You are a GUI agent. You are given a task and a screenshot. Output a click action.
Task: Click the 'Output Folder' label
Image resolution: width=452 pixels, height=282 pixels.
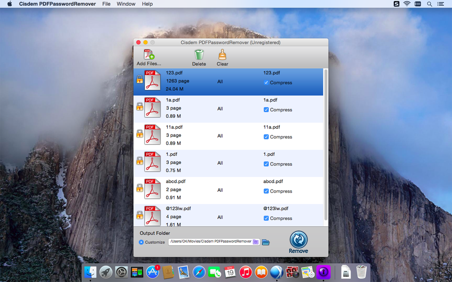click(x=155, y=233)
